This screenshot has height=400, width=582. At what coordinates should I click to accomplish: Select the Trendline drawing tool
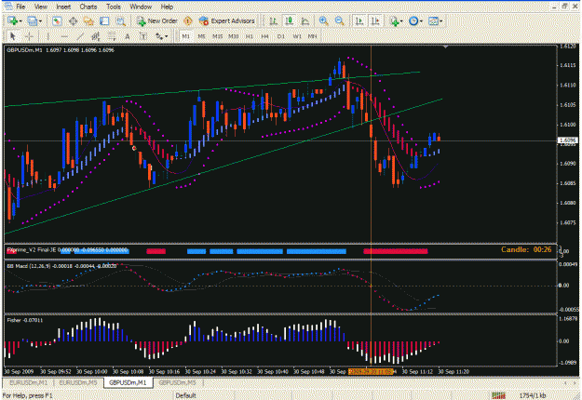click(80, 36)
